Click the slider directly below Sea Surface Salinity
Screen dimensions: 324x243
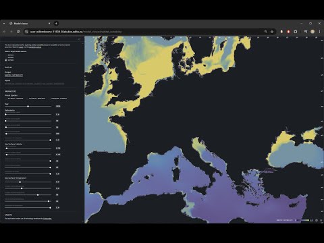click(x=28, y=148)
